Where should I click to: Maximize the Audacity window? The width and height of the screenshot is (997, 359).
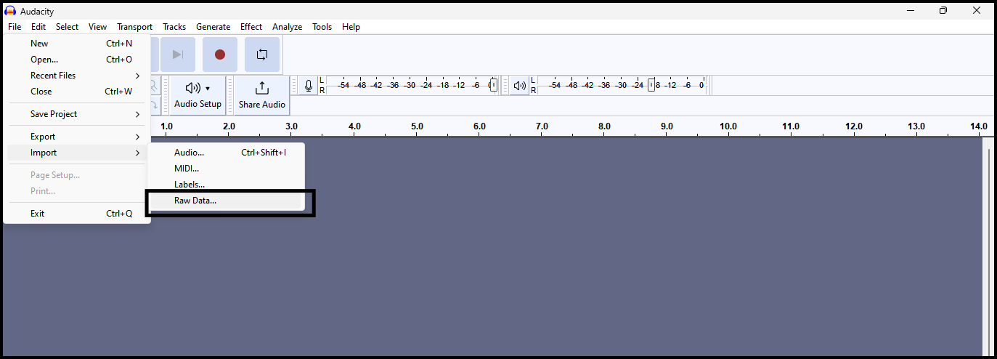[943, 10]
